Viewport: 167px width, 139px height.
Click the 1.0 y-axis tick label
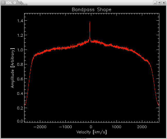[x=20, y=50]
